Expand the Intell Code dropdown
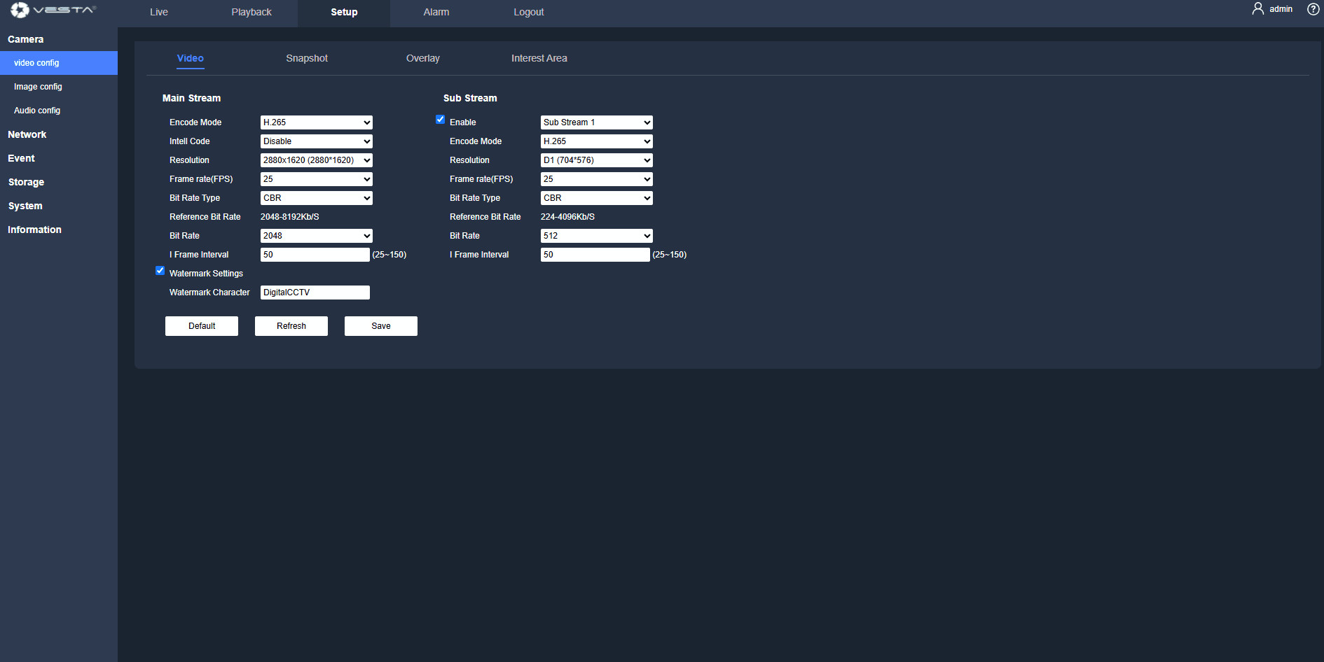1324x662 pixels. click(316, 141)
